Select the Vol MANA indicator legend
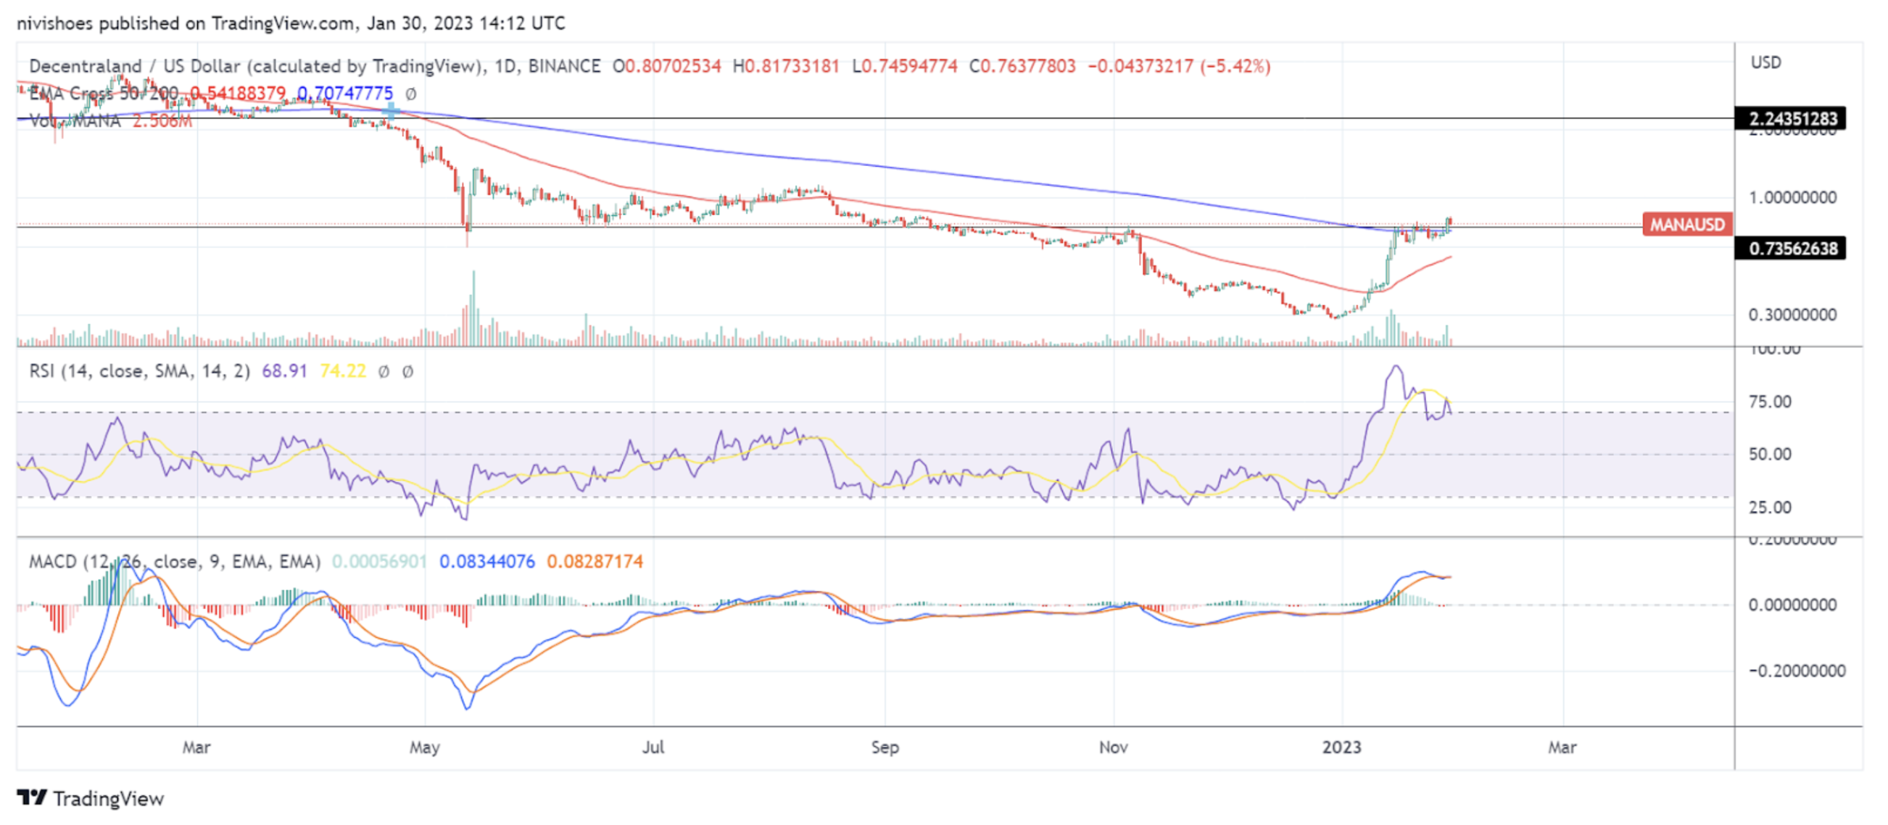Screen dimensions: 1888x825 (75, 121)
